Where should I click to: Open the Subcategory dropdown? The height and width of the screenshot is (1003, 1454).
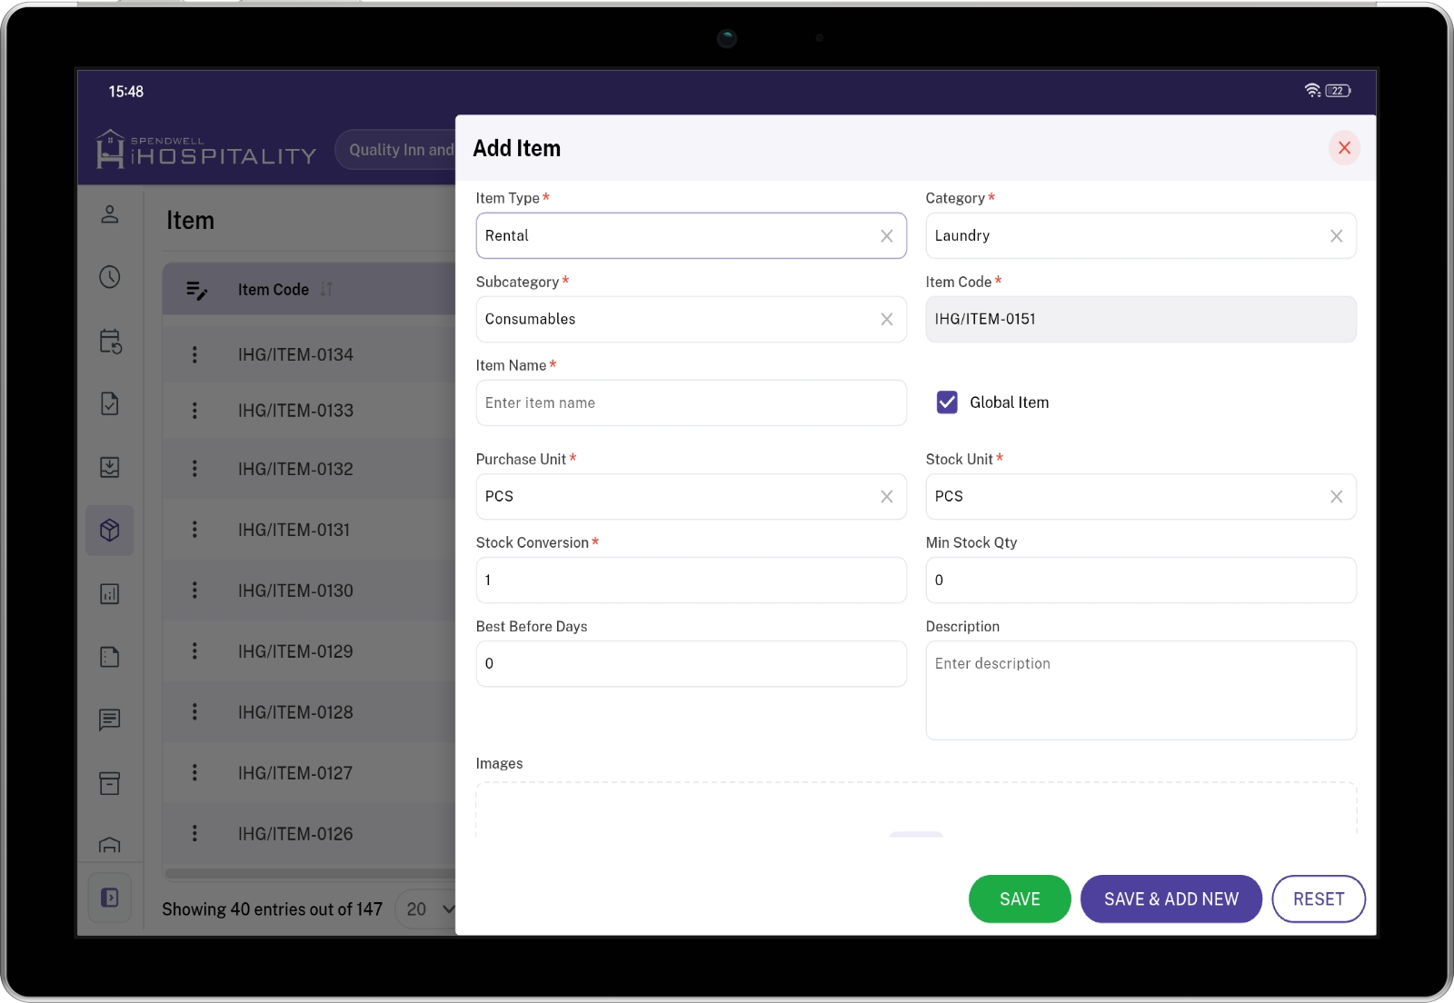pos(692,320)
